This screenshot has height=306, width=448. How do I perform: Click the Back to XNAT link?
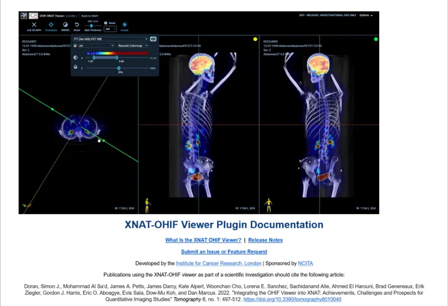[x=89, y=16]
